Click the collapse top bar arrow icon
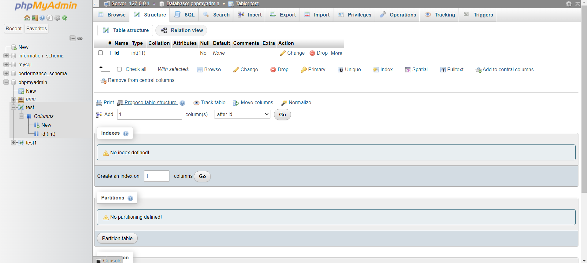 [578, 4]
